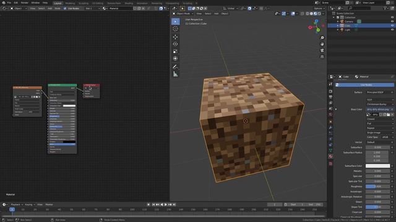Open GGX distribution dropdown
This screenshot has width=396, height=222.
(x=379, y=100)
